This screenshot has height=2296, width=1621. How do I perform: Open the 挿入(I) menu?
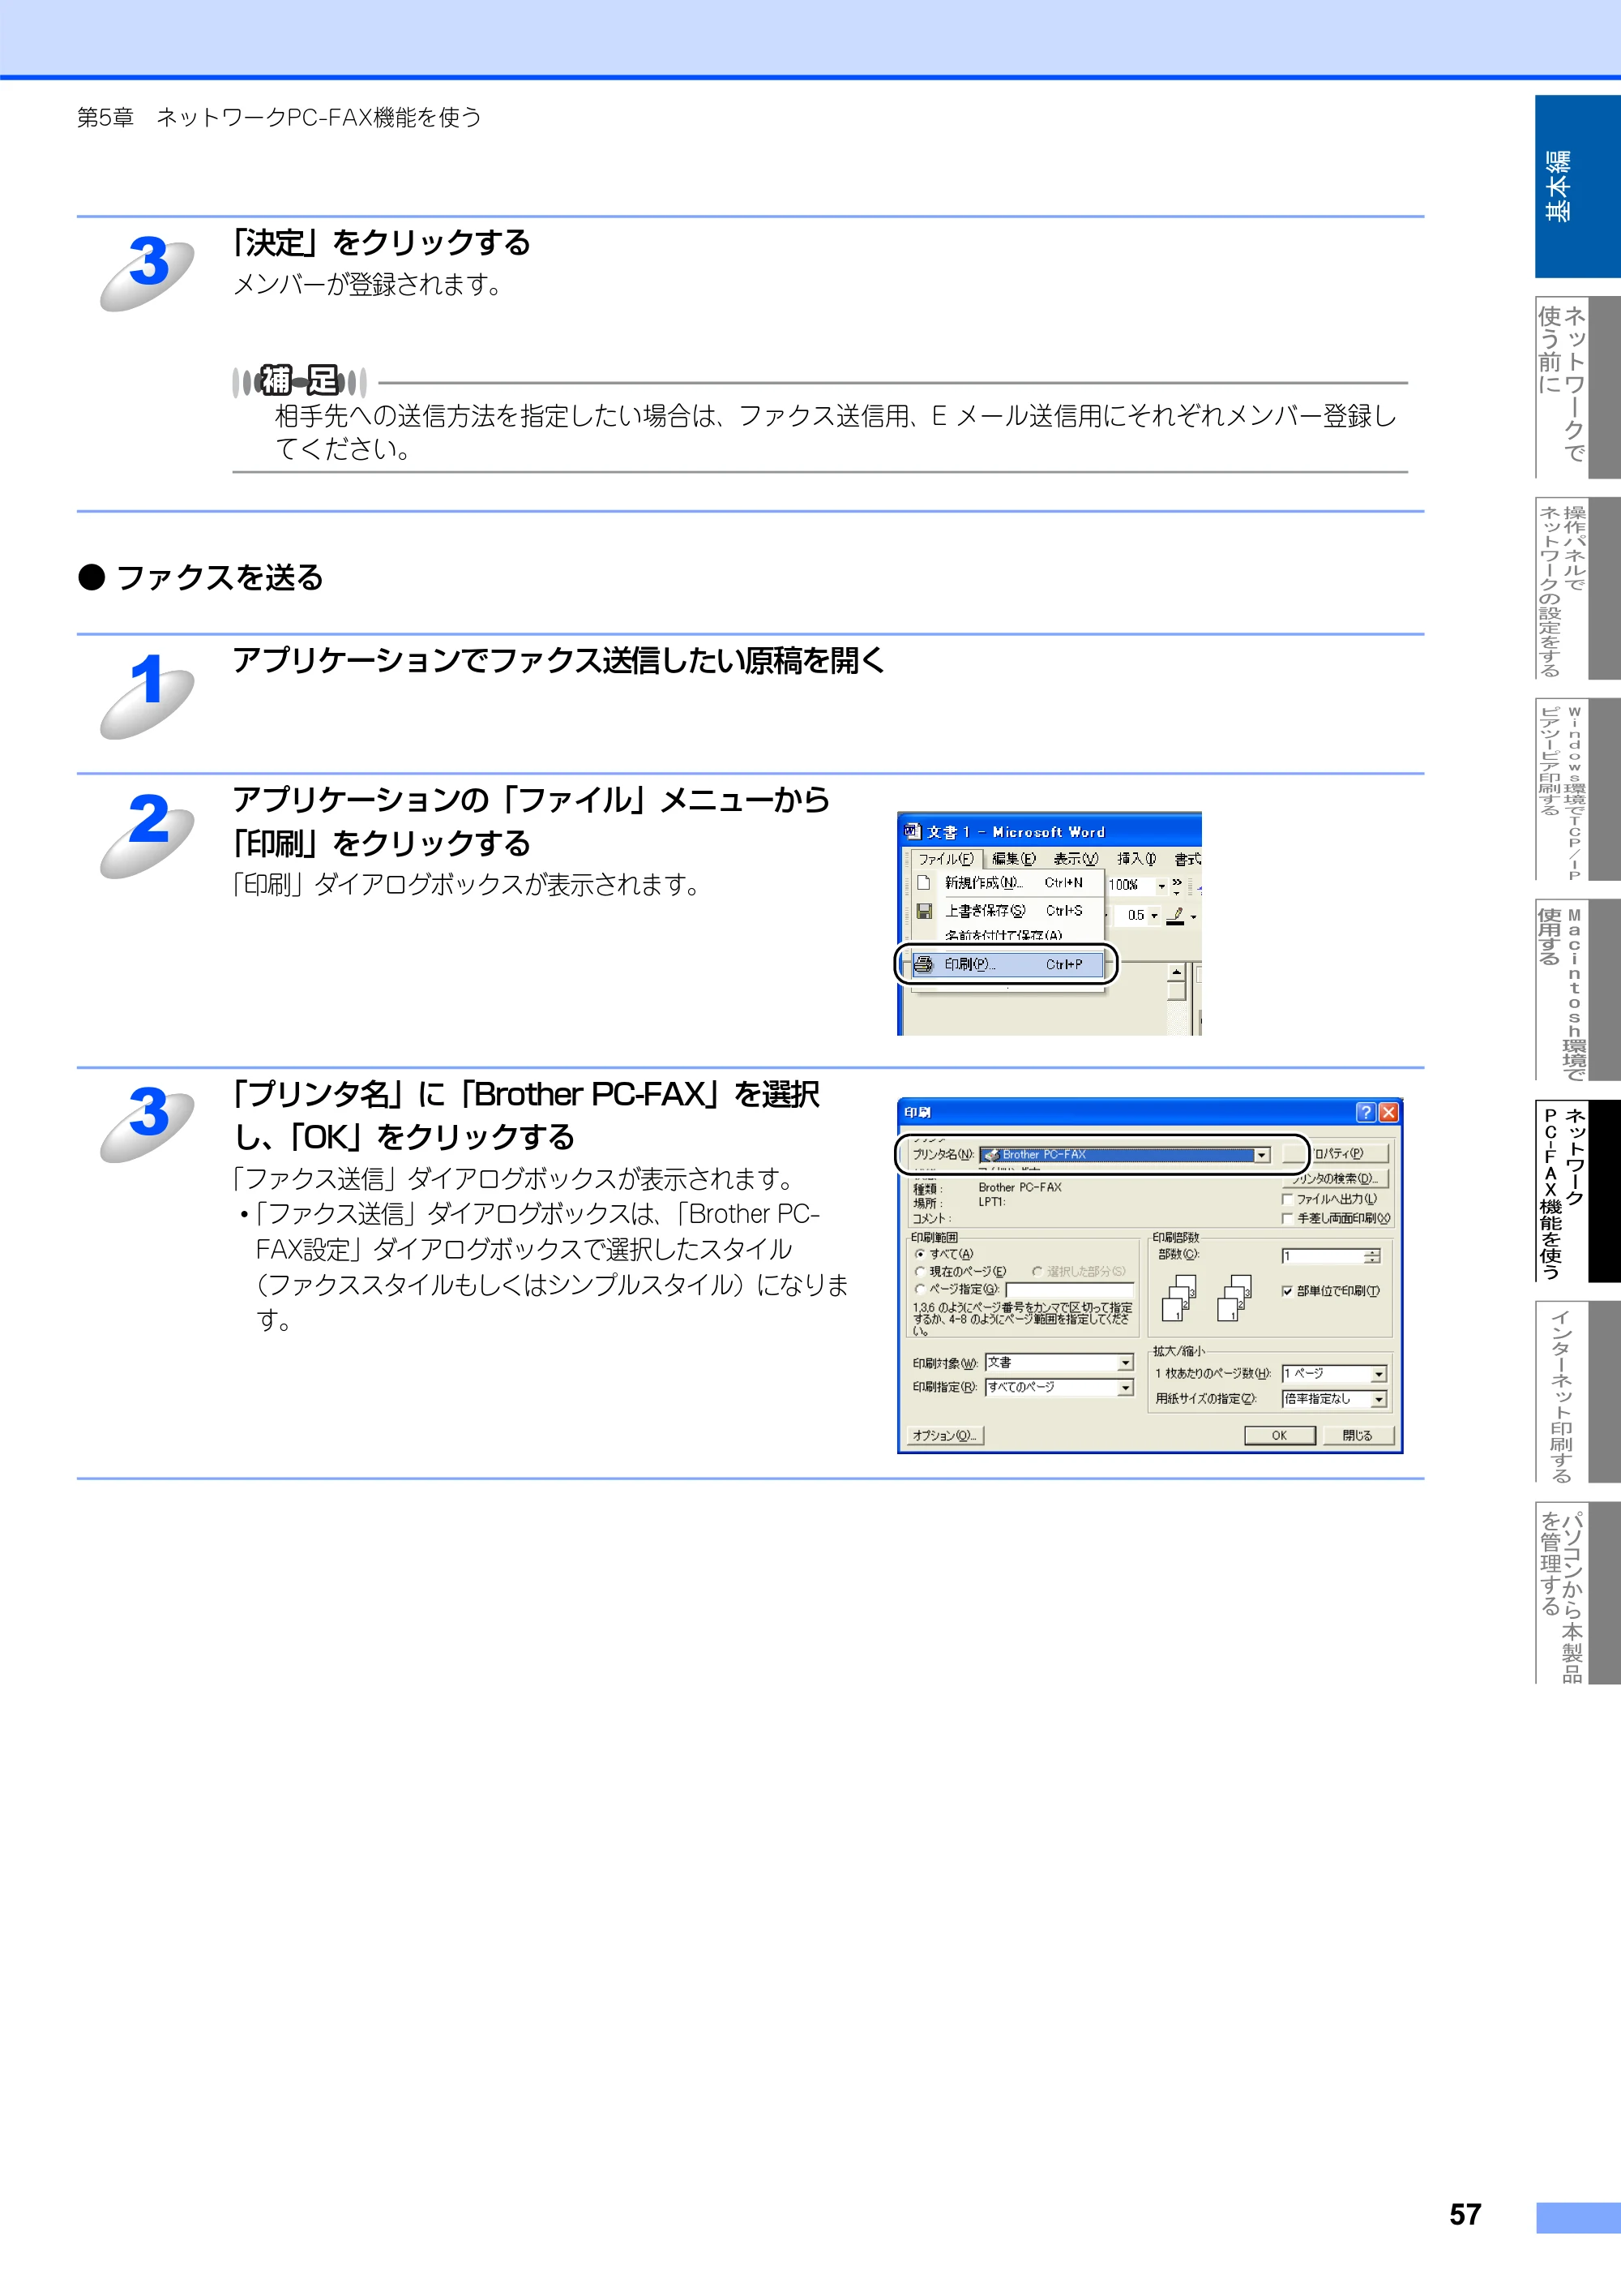[x=1136, y=859]
